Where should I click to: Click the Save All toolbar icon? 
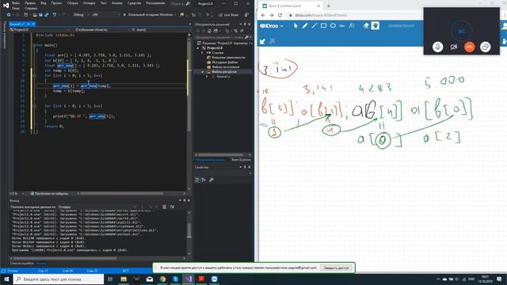[x=46, y=14]
